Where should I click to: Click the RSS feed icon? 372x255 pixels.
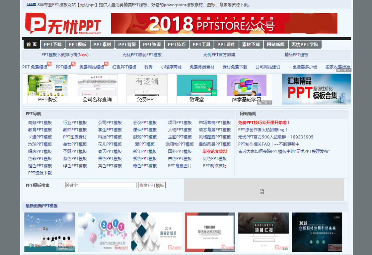[x=31, y=4]
